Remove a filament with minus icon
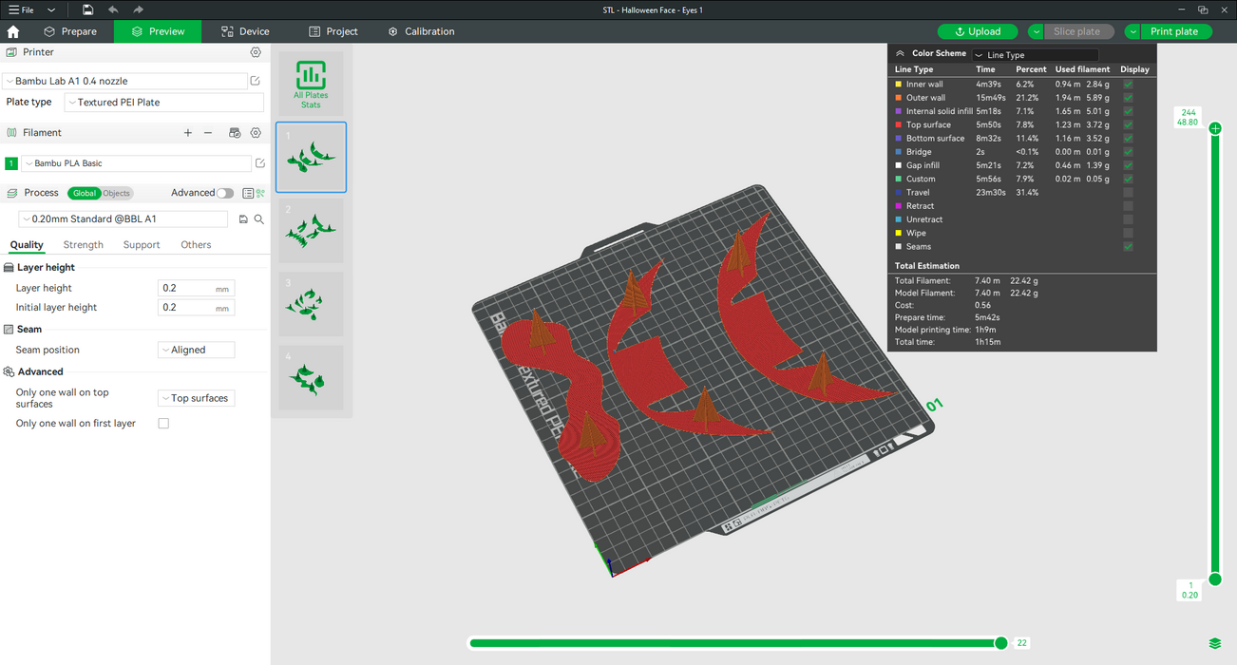 tap(208, 133)
